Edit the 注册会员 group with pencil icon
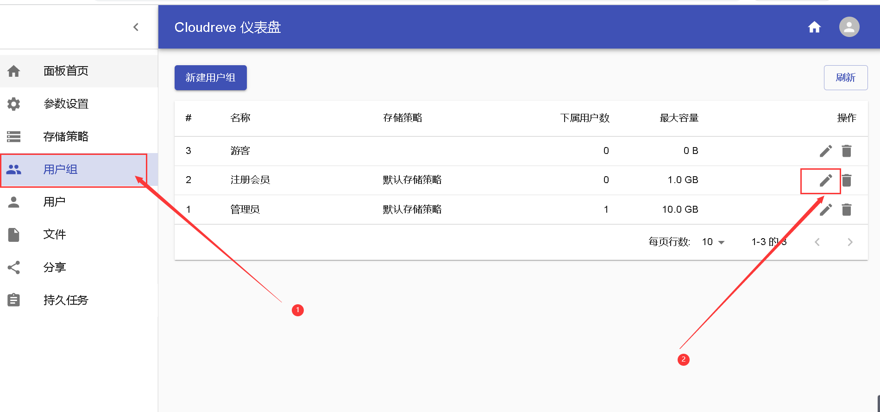The width and height of the screenshot is (880, 412). 825,180
